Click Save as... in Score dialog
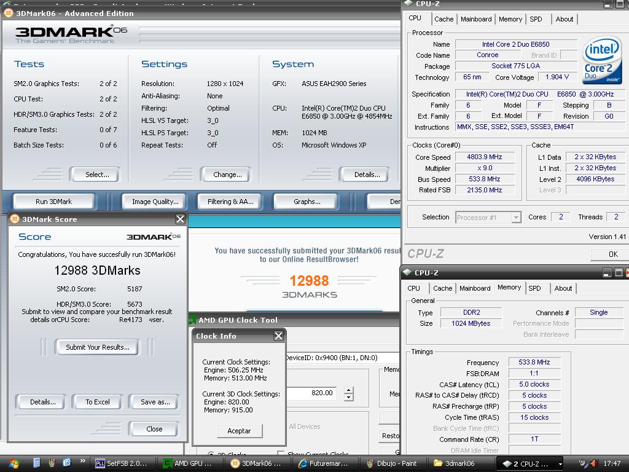 coord(153,402)
